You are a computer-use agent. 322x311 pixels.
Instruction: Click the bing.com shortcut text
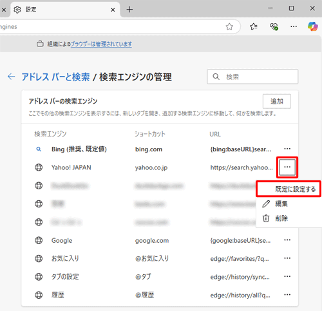click(x=149, y=149)
